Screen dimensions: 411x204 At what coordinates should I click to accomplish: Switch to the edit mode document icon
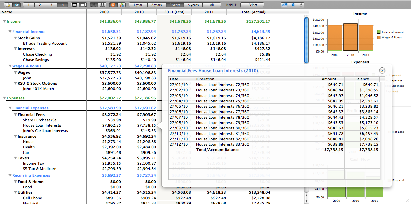pyautogui.click(x=7, y=5)
